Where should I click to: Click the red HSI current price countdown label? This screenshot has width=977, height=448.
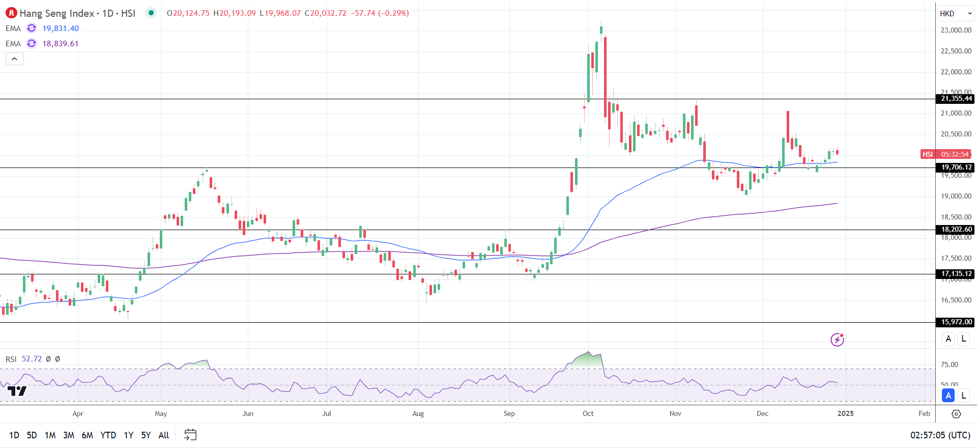click(946, 154)
